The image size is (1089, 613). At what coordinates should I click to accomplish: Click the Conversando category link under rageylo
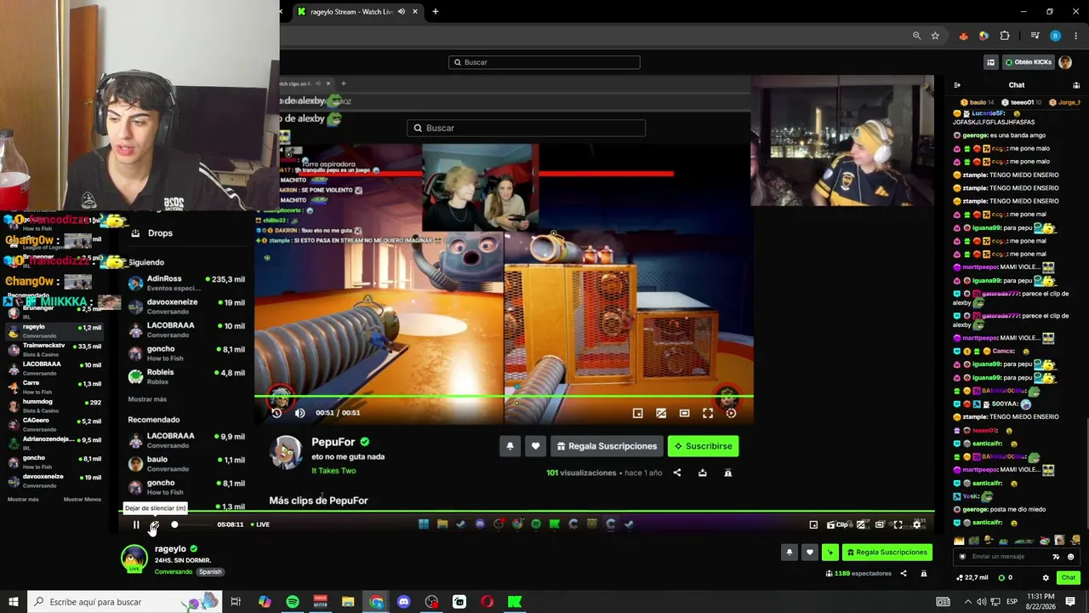point(174,572)
